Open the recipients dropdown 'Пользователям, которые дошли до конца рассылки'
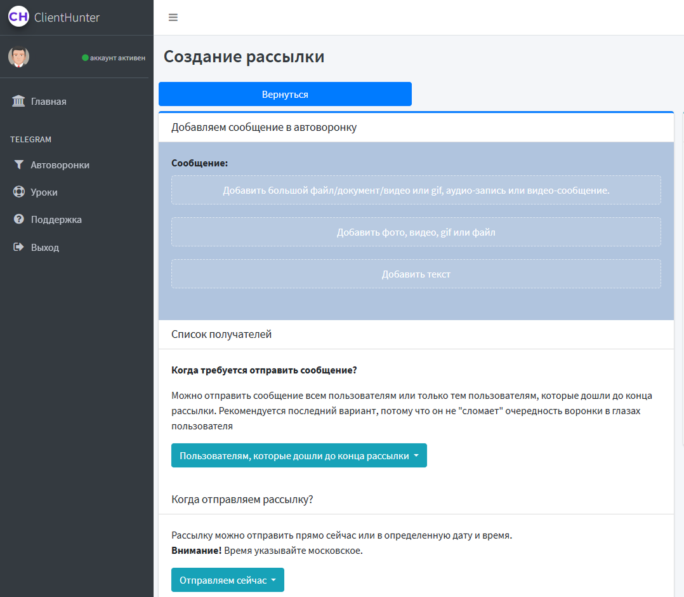The image size is (684, 597). click(x=299, y=456)
